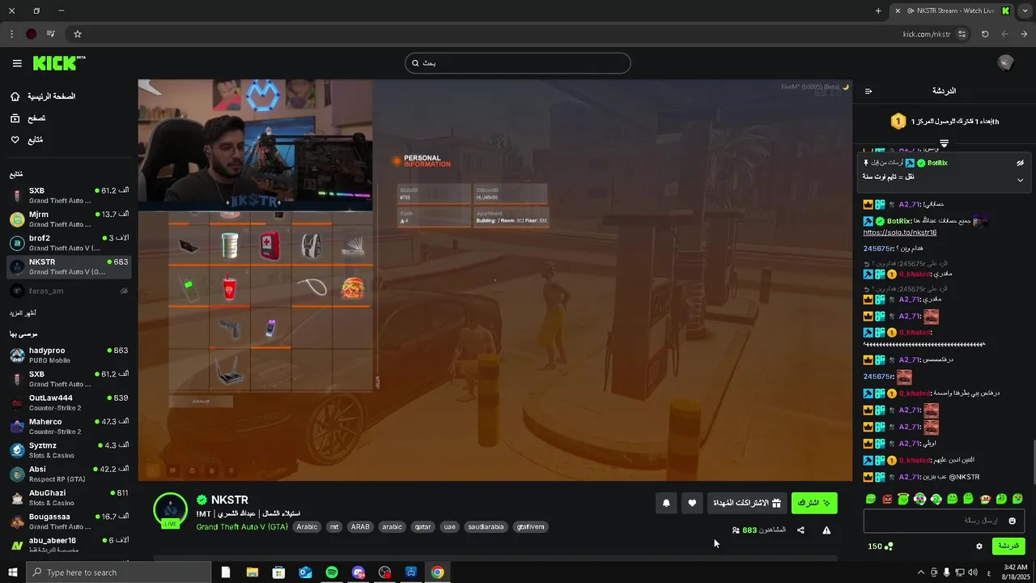Expand the pinned message chevron

(1020, 180)
